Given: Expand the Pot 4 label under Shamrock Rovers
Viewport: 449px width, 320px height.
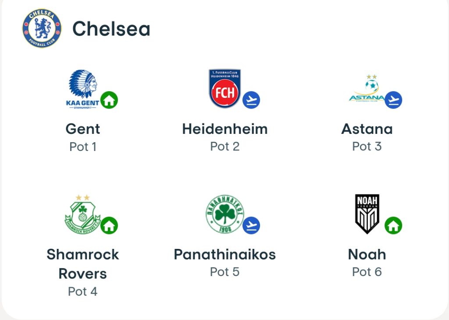Looking at the screenshot, I should coord(82,291).
